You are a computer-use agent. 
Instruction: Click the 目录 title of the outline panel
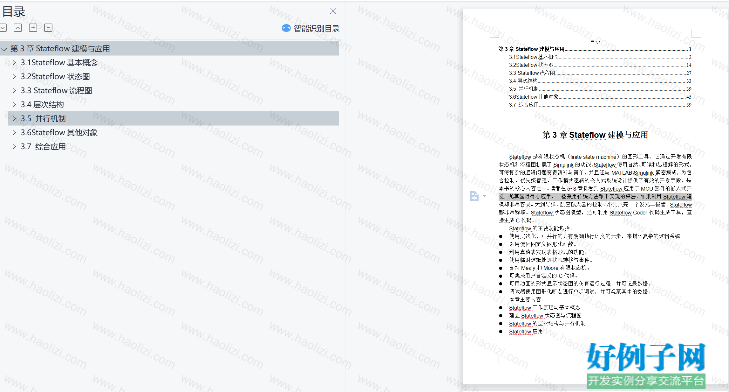(14, 12)
